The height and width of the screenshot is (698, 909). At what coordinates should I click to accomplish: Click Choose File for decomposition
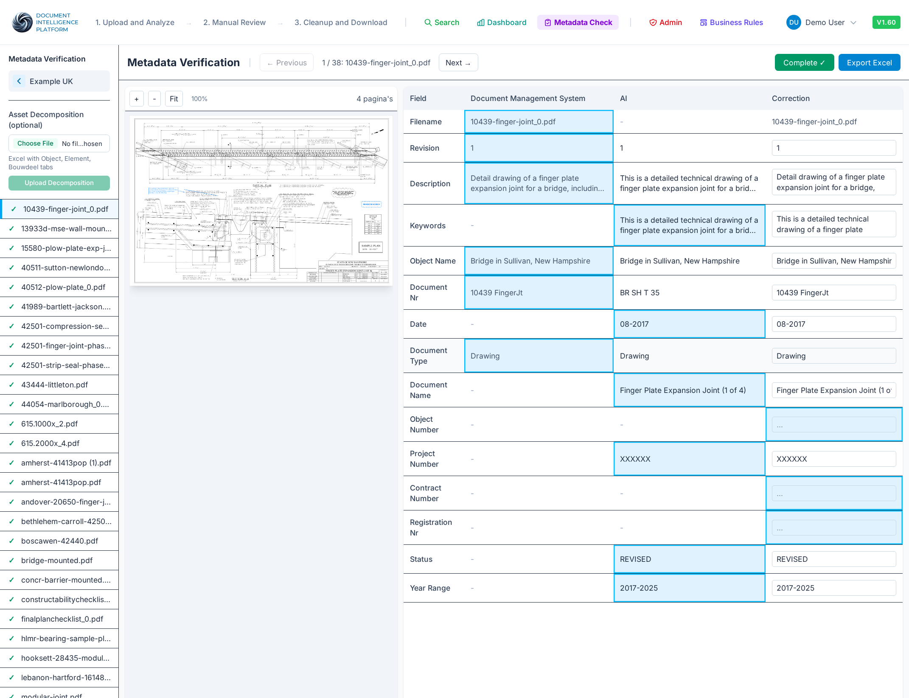pyautogui.click(x=35, y=143)
